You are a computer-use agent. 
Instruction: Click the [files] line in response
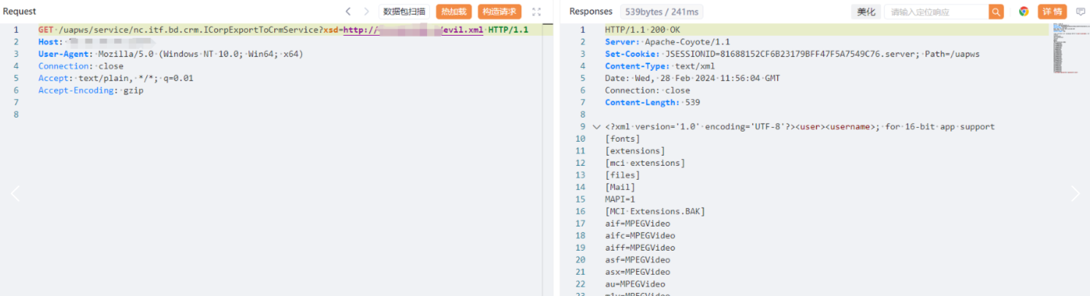pyautogui.click(x=623, y=175)
